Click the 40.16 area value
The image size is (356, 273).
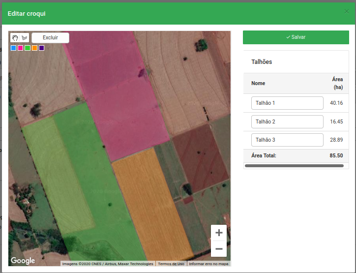336,103
